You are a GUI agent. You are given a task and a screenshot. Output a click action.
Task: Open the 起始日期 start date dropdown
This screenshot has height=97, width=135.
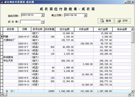click(43, 15)
